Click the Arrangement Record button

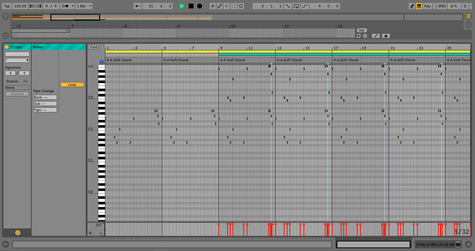tap(199, 6)
